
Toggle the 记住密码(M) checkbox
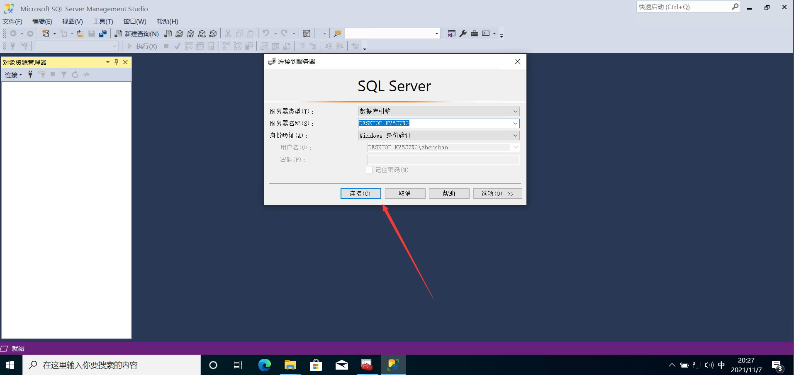(369, 170)
